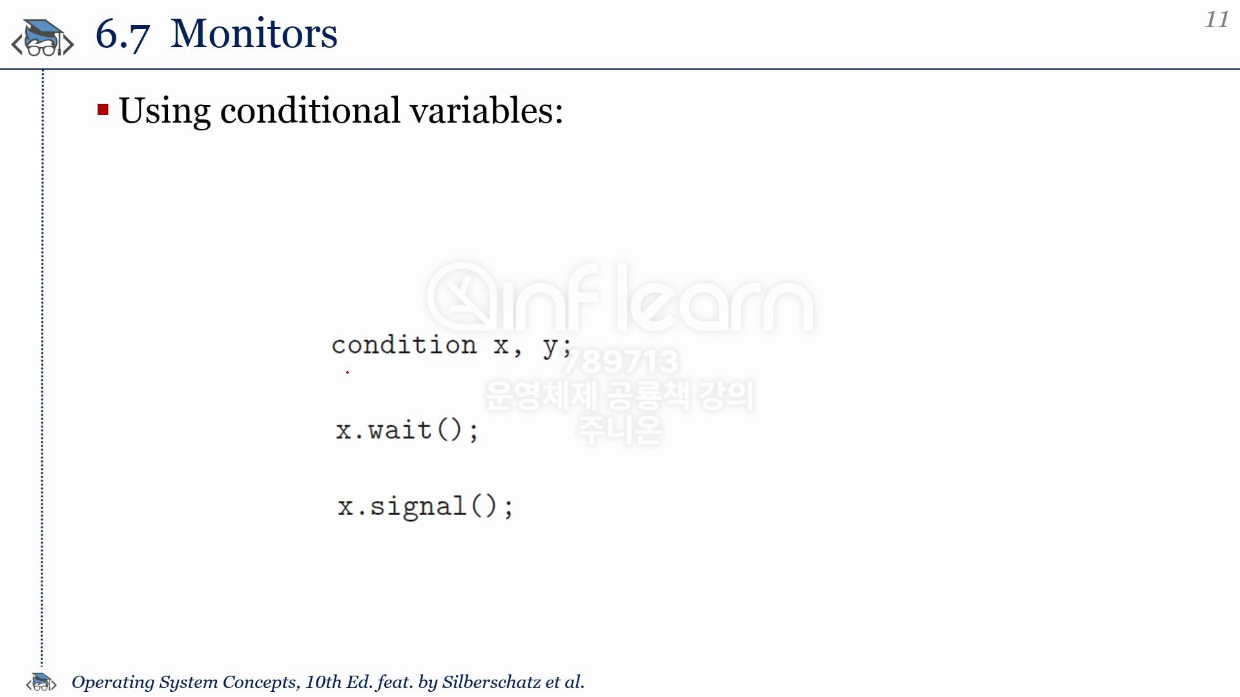The image size is (1240, 697).
Task: Click the graduation cap logo in header
Action: point(43,37)
